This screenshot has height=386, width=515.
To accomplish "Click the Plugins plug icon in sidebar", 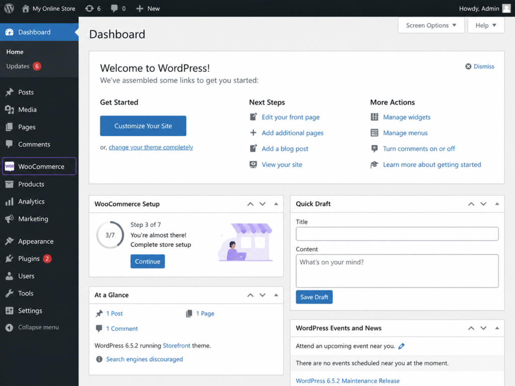I will 9,259.
